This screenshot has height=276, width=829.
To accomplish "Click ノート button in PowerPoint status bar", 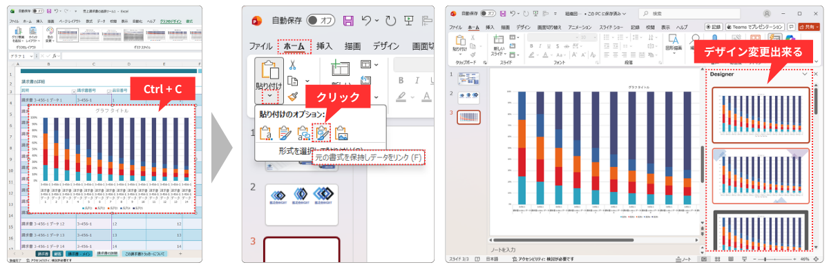I will point(683,259).
